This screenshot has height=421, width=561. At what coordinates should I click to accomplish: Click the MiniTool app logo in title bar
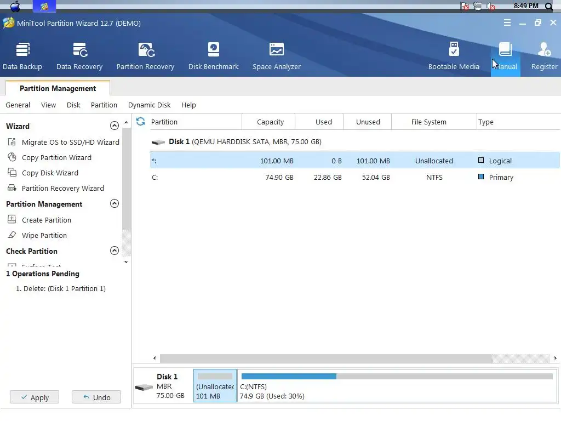pos(8,23)
